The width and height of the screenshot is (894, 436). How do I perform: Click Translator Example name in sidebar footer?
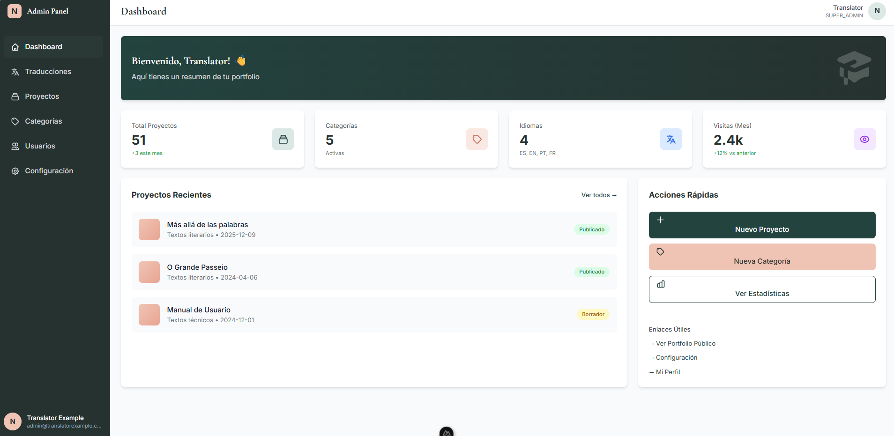(x=55, y=418)
